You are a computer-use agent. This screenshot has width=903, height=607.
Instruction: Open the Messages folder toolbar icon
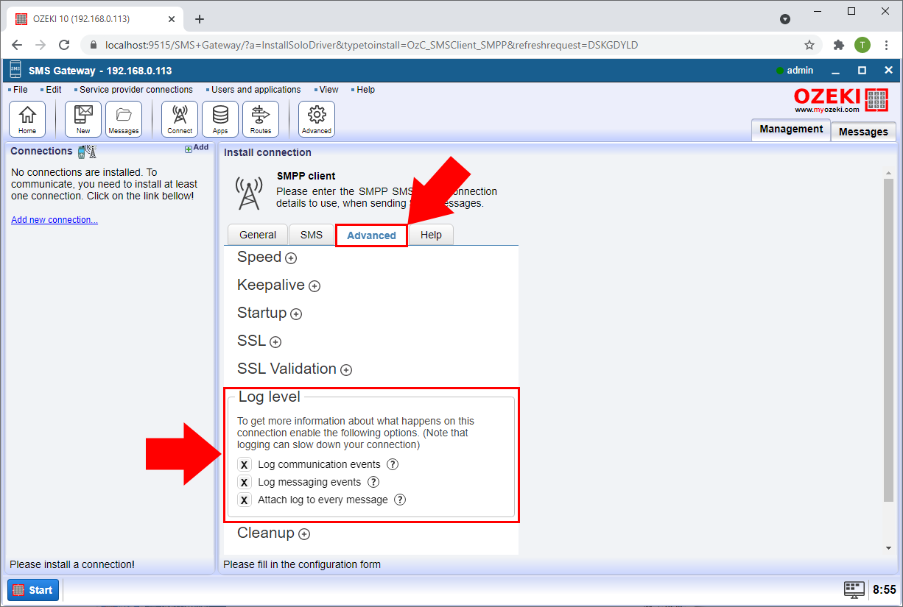(x=124, y=118)
